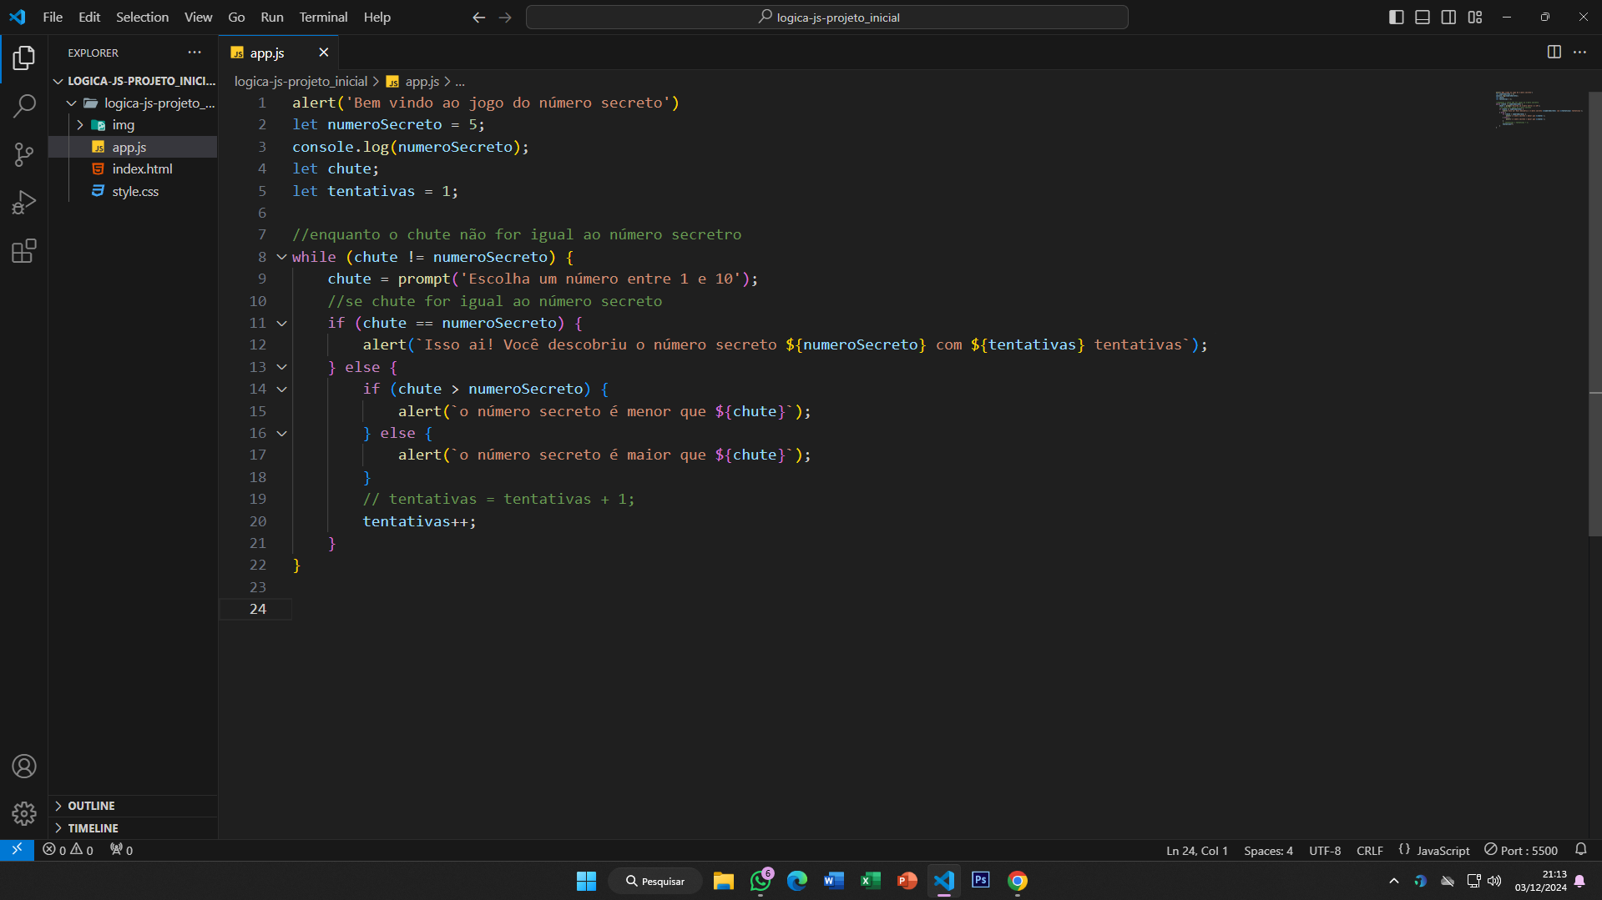Open the Run menu
This screenshot has height=900, width=1602.
272,18
